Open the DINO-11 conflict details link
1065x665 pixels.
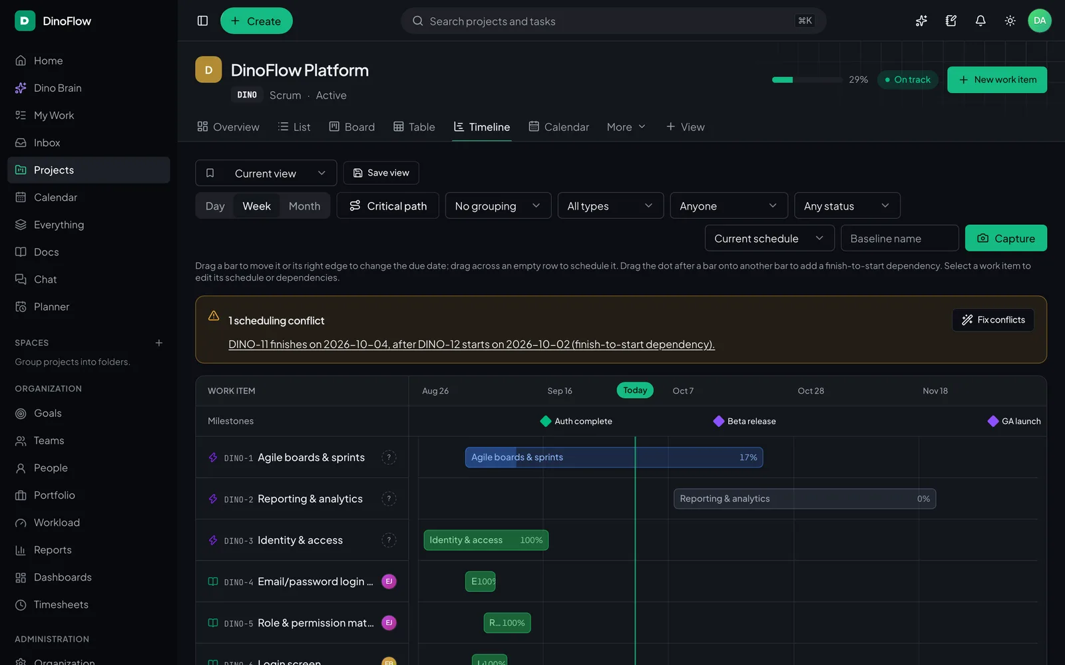471,344
